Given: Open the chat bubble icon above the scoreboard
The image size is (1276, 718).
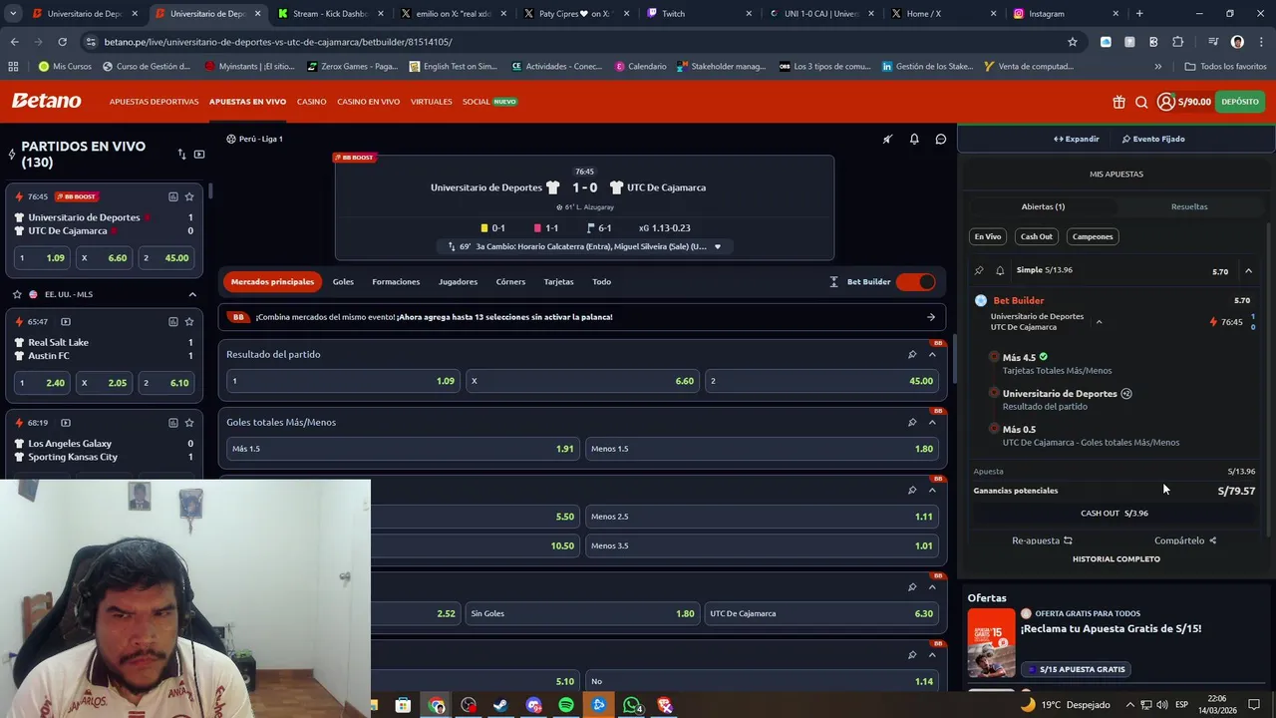Looking at the screenshot, I should (x=940, y=140).
